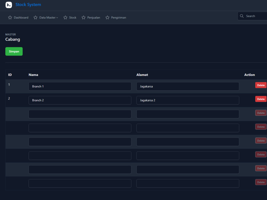This screenshot has height=200, width=267.
Task: Open the Pengiriman menu item
Action: point(116,18)
